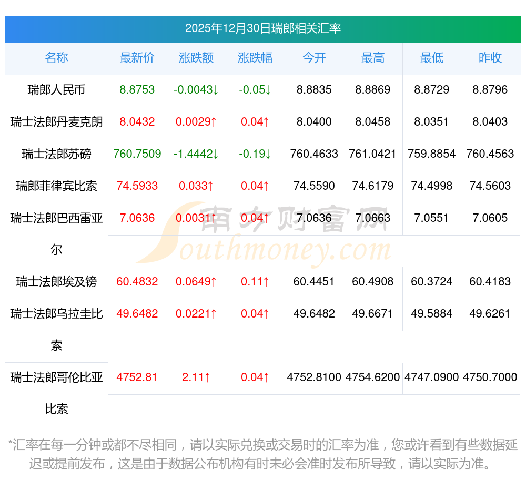Click the 涨跌幅 column header
526x480 pixels.
point(255,58)
